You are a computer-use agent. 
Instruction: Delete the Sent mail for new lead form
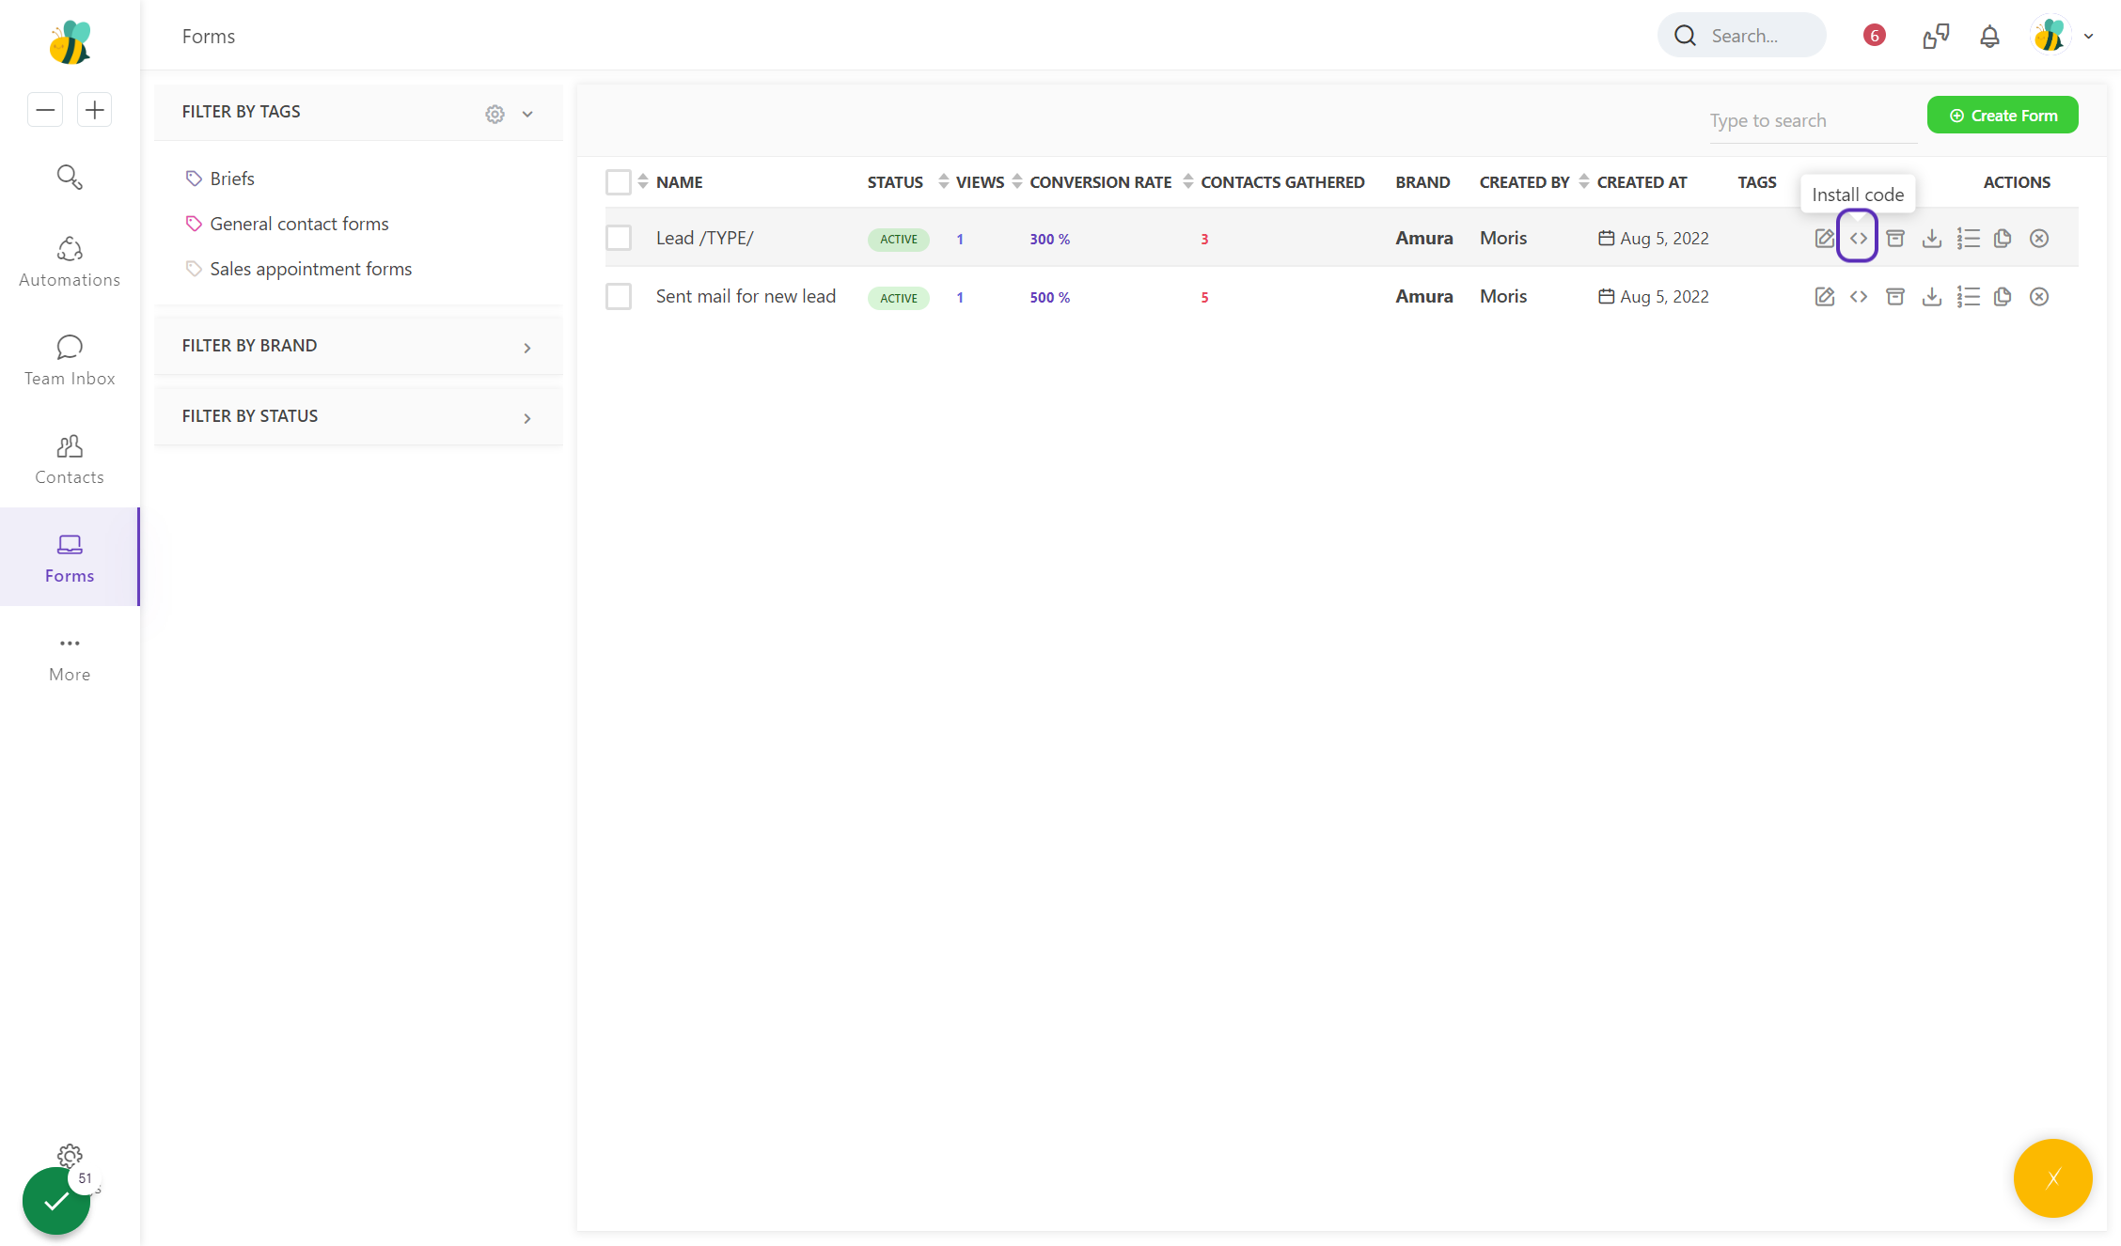pos(2039,297)
